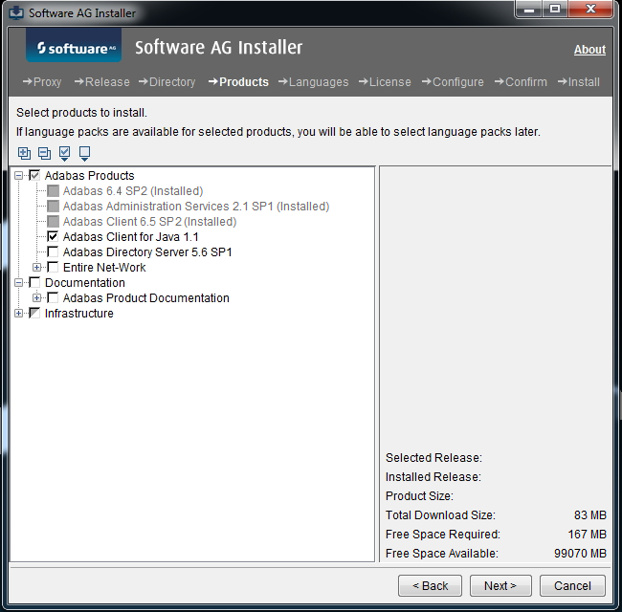The image size is (622, 612).
Task: Cancel the installation
Action: pos(572,585)
